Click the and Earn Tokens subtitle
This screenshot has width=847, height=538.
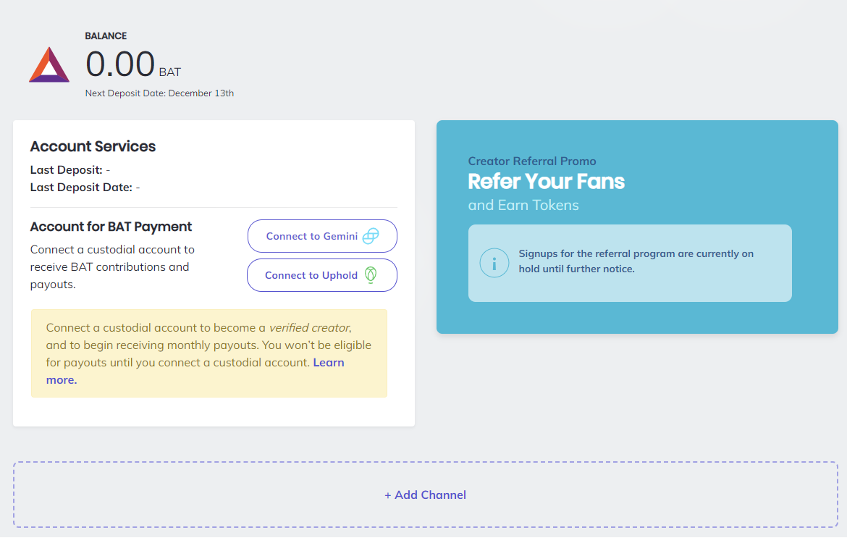523,205
